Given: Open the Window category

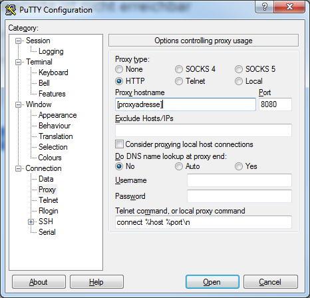Looking at the screenshot, I should (39, 104).
